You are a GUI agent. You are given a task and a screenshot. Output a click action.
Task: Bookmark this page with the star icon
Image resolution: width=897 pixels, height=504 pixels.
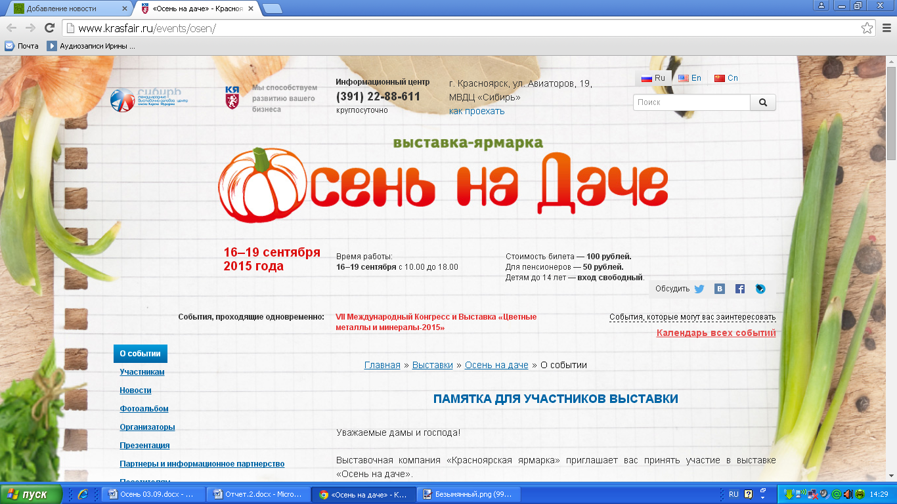coord(867,28)
